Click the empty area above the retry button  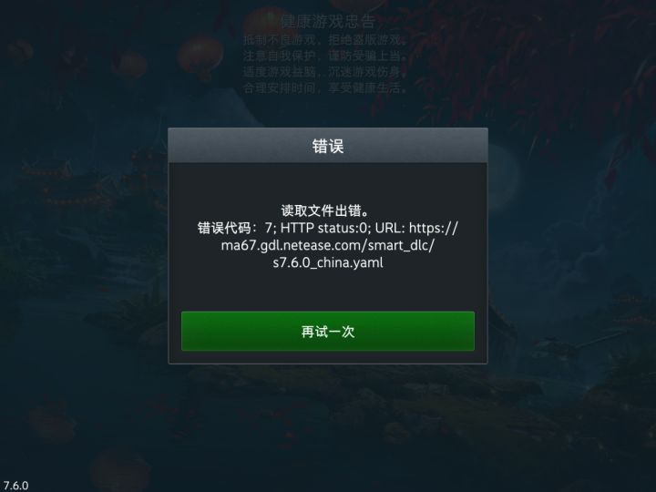[x=328, y=291]
